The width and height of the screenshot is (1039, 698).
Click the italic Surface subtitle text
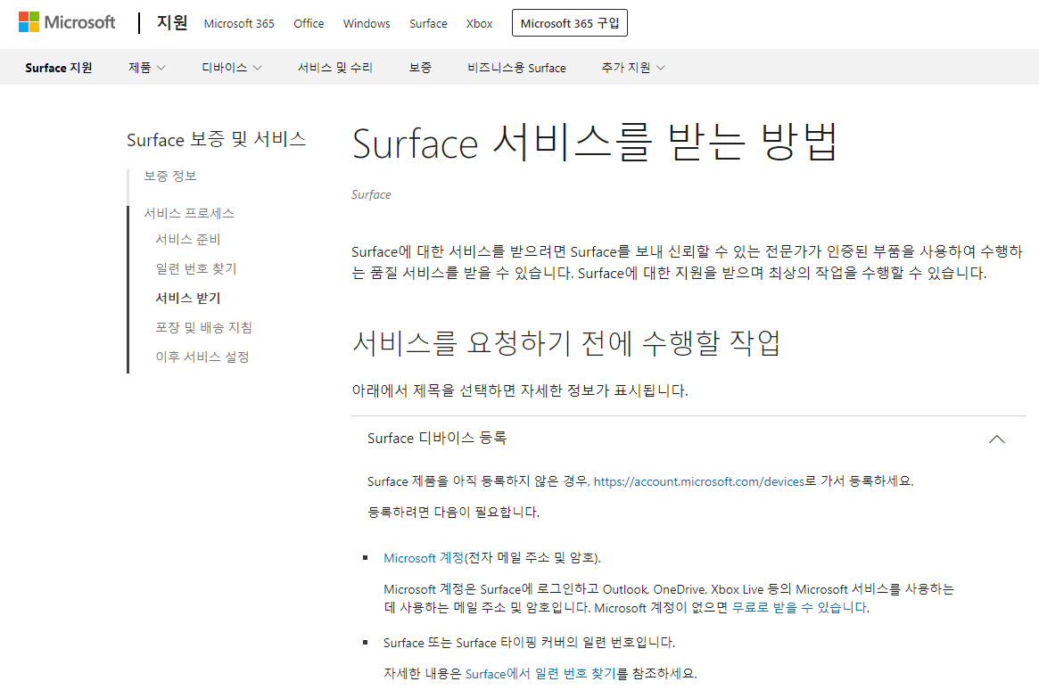pos(371,194)
